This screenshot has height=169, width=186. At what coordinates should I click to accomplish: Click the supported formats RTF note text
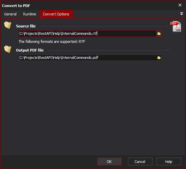(52, 41)
